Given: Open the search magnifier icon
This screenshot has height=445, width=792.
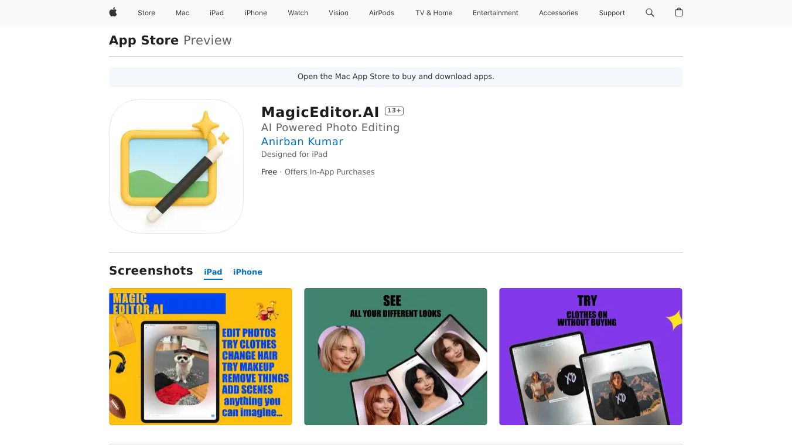Looking at the screenshot, I should tap(650, 12).
